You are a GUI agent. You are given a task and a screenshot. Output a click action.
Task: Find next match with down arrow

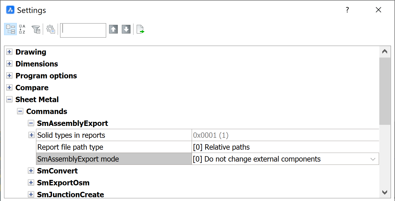pyautogui.click(x=126, y=29)
